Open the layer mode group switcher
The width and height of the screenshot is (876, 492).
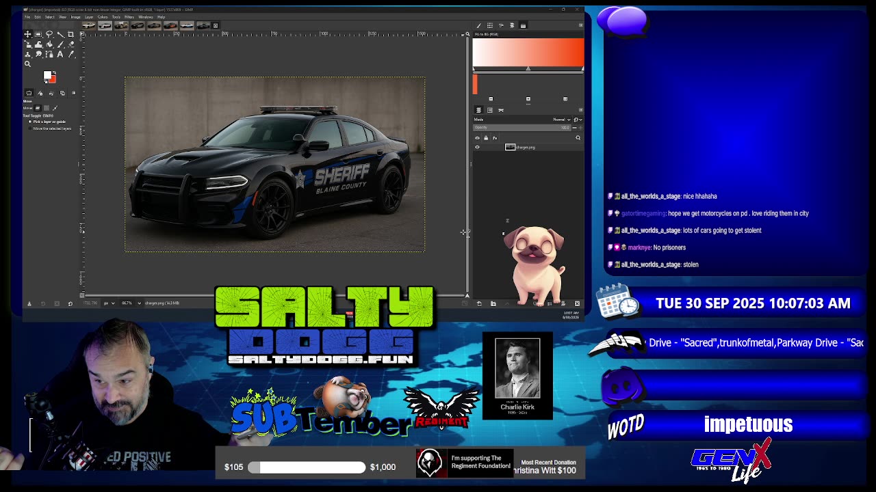[x=578, y=120]
